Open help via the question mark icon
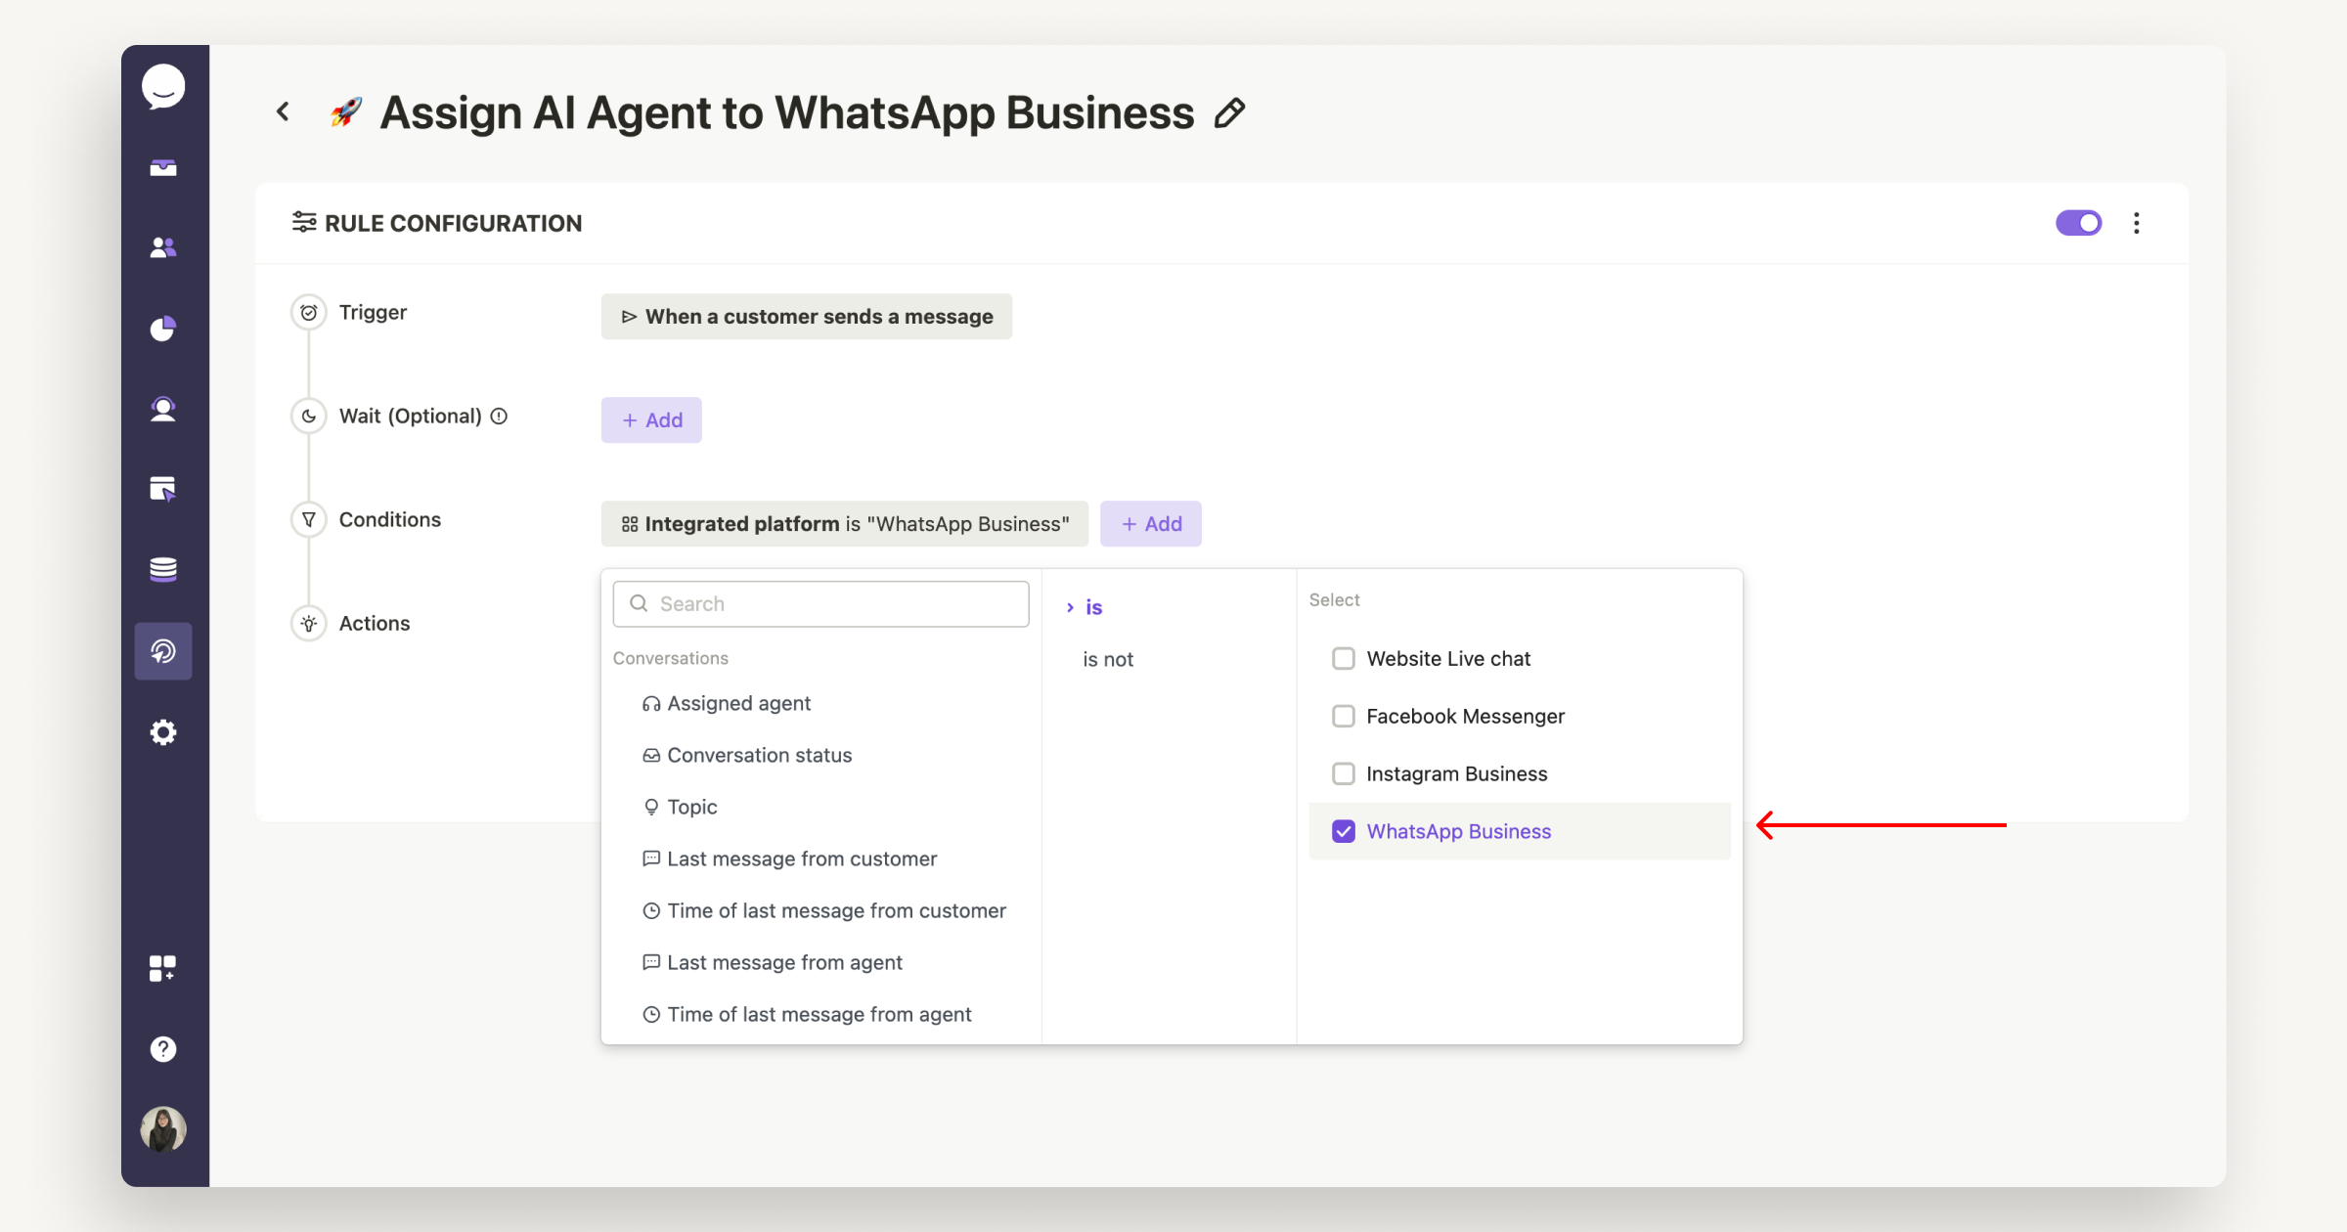This screenshot has width=2347, height=1232. [x=162, y=1049]
